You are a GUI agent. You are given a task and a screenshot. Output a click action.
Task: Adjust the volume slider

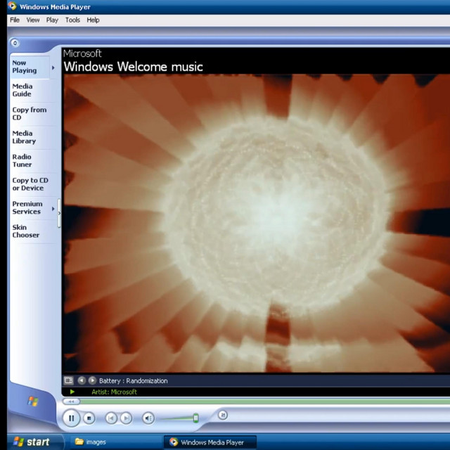(195, 418)
